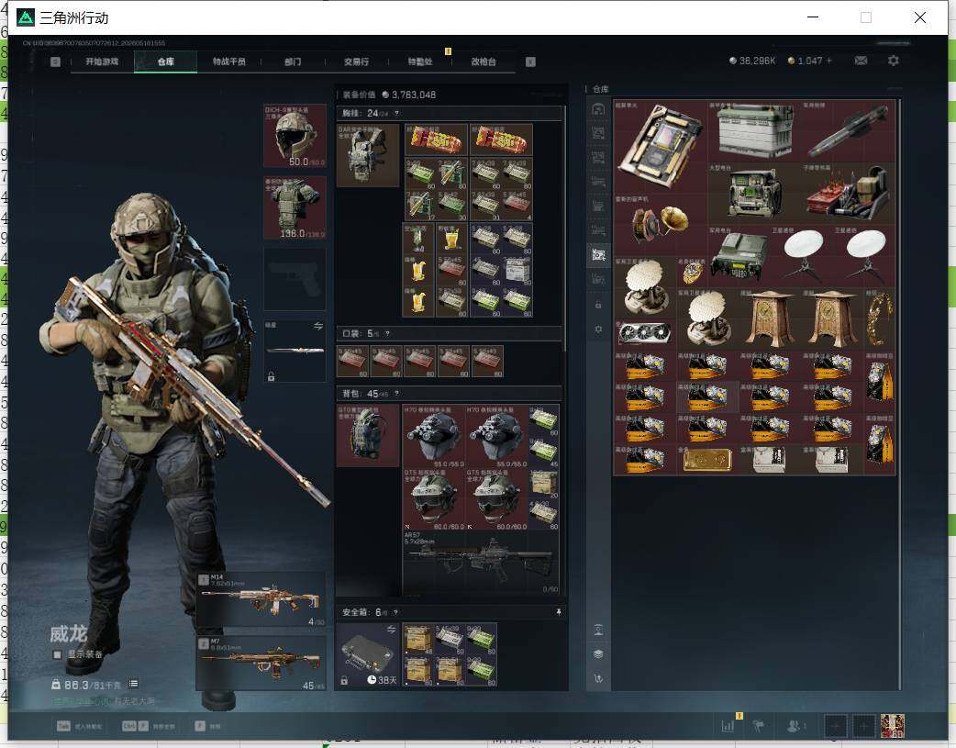Open the friends icon in bottom bar
Viewport: 956px width, 748px height.
tap(795, 726)
